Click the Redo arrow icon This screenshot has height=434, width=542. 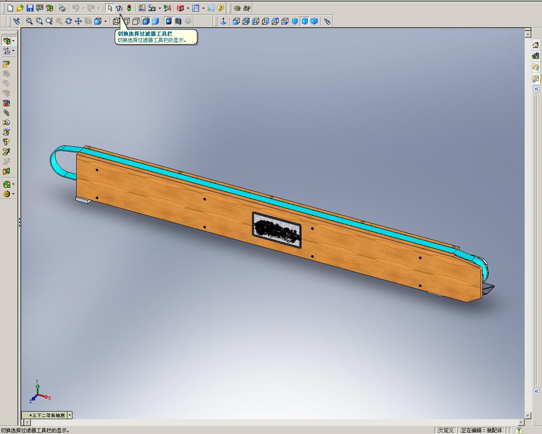pyautogui.click(x=91, y=8)
